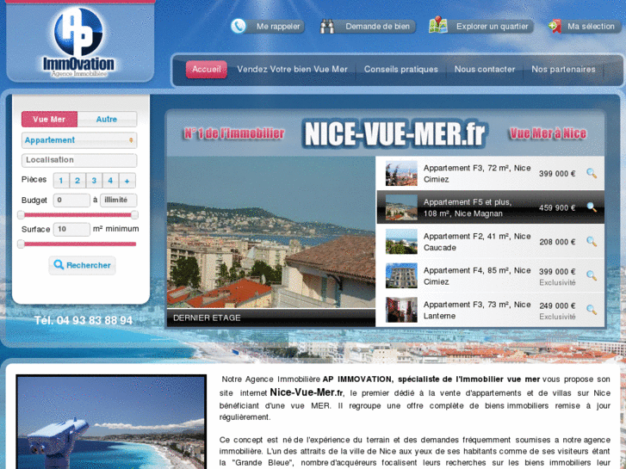
Task: Click the binoculars icon for Demande de bien
Action: (327, 26)
